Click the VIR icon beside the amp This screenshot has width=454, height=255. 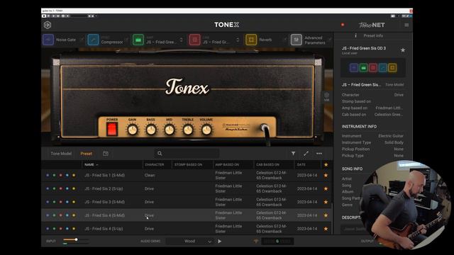pos(326,97)
